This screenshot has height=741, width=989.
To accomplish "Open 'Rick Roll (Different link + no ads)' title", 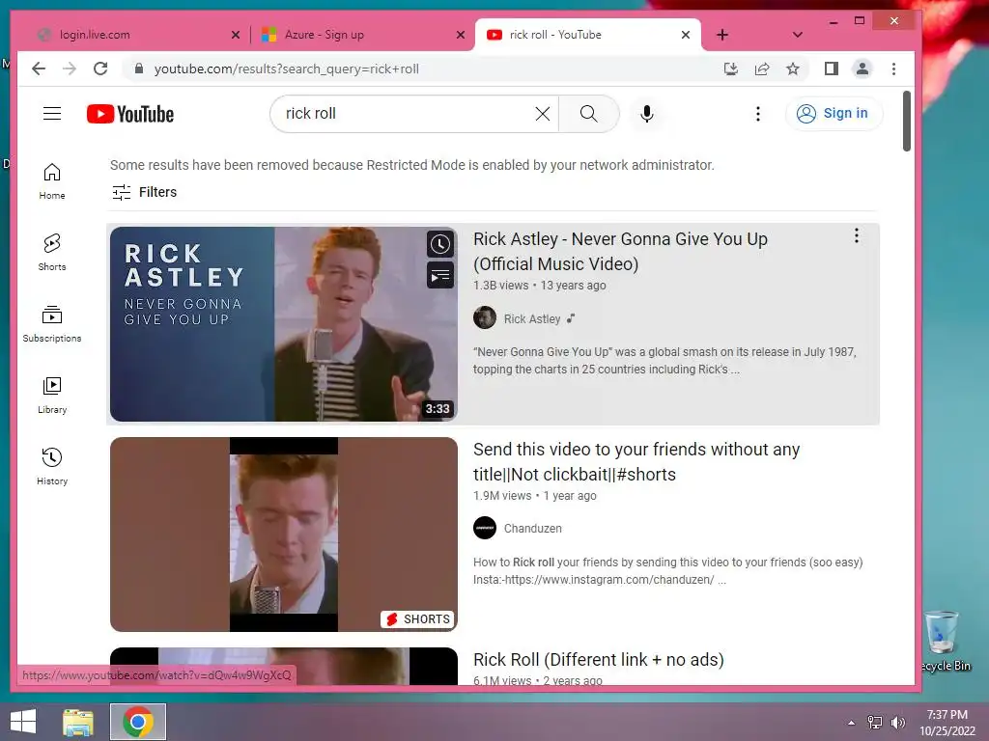I will click(x=599, y=660).
